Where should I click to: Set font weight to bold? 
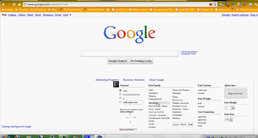tap(200, 103)
